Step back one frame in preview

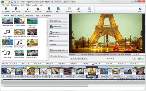click(75, 59)
